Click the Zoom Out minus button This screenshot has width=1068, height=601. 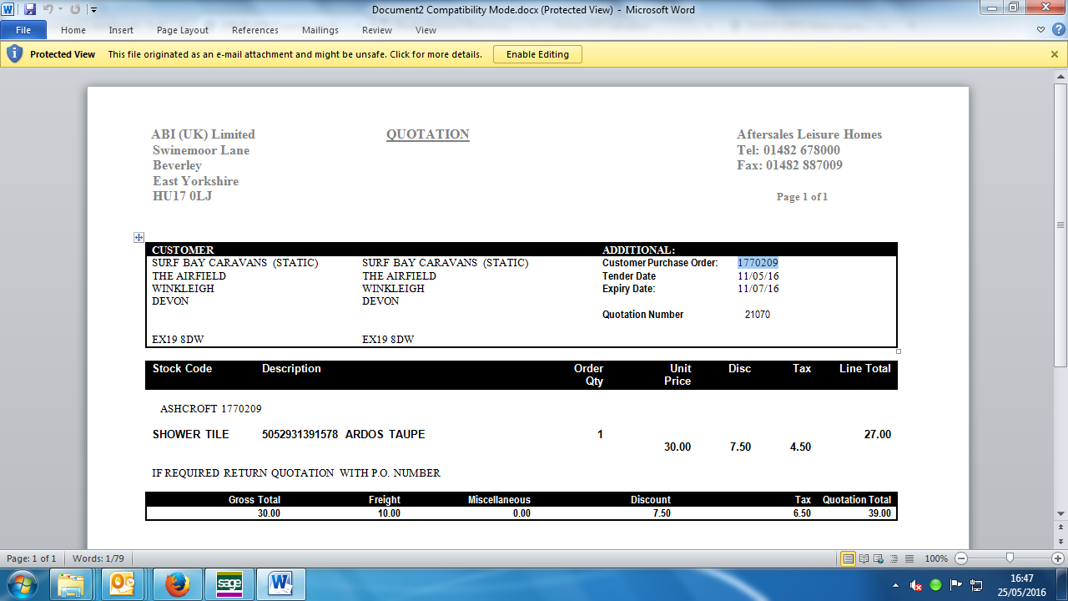pyautogui.click(x=961, y=558)
